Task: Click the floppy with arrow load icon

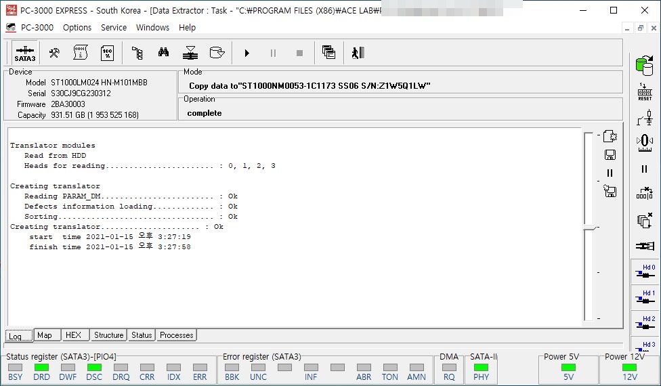Action: 610,191
